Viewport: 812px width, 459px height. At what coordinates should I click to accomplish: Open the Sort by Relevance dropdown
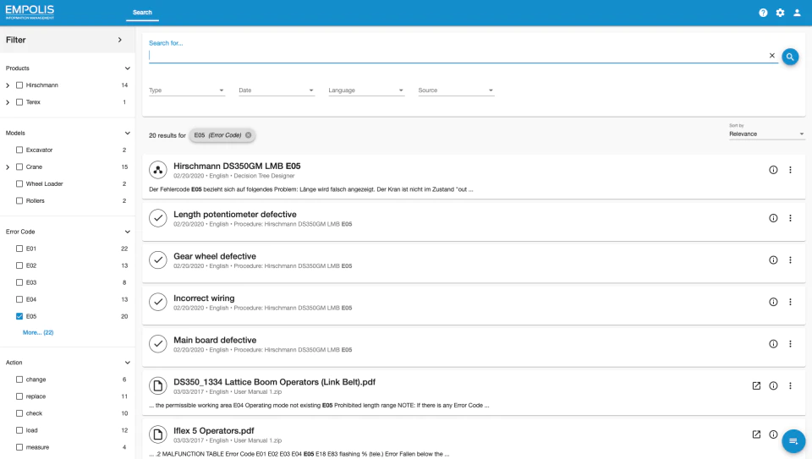[x=766, y=134]
